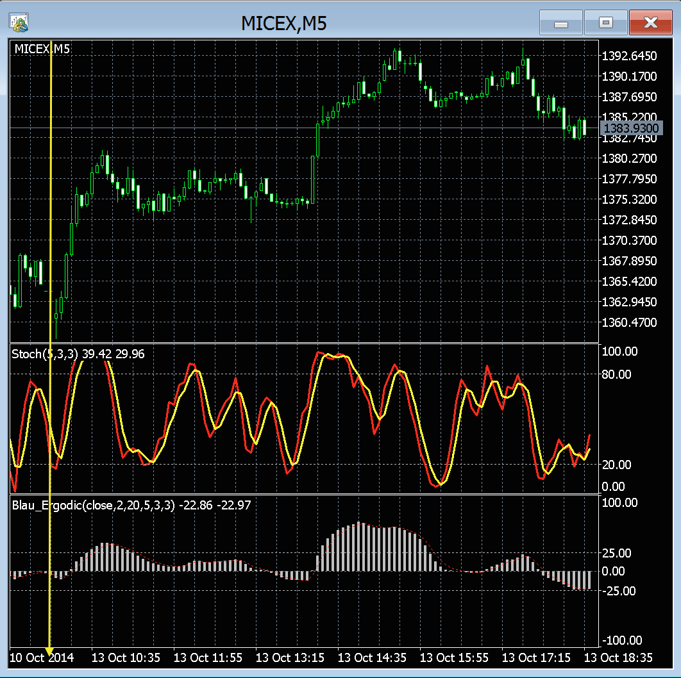Click the Blau_Ergodic indicator label
681x678 pixels.
pyautogui.click(x=93, y=505)
